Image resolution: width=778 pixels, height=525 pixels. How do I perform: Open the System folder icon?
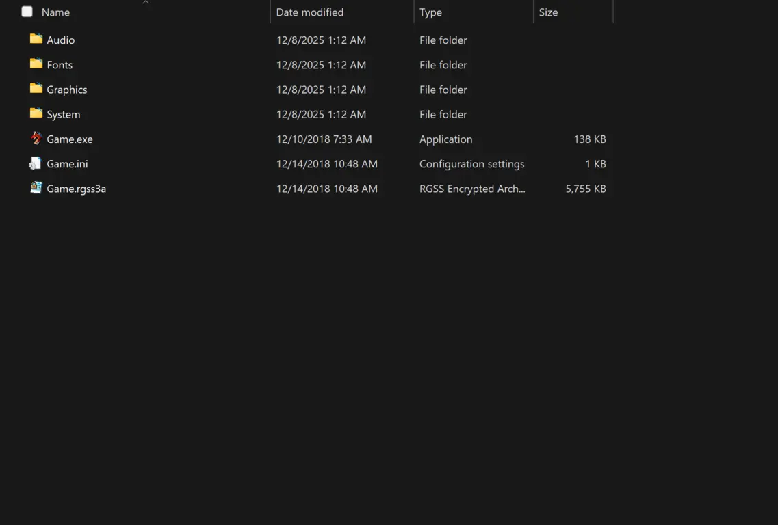coord(36,114)
